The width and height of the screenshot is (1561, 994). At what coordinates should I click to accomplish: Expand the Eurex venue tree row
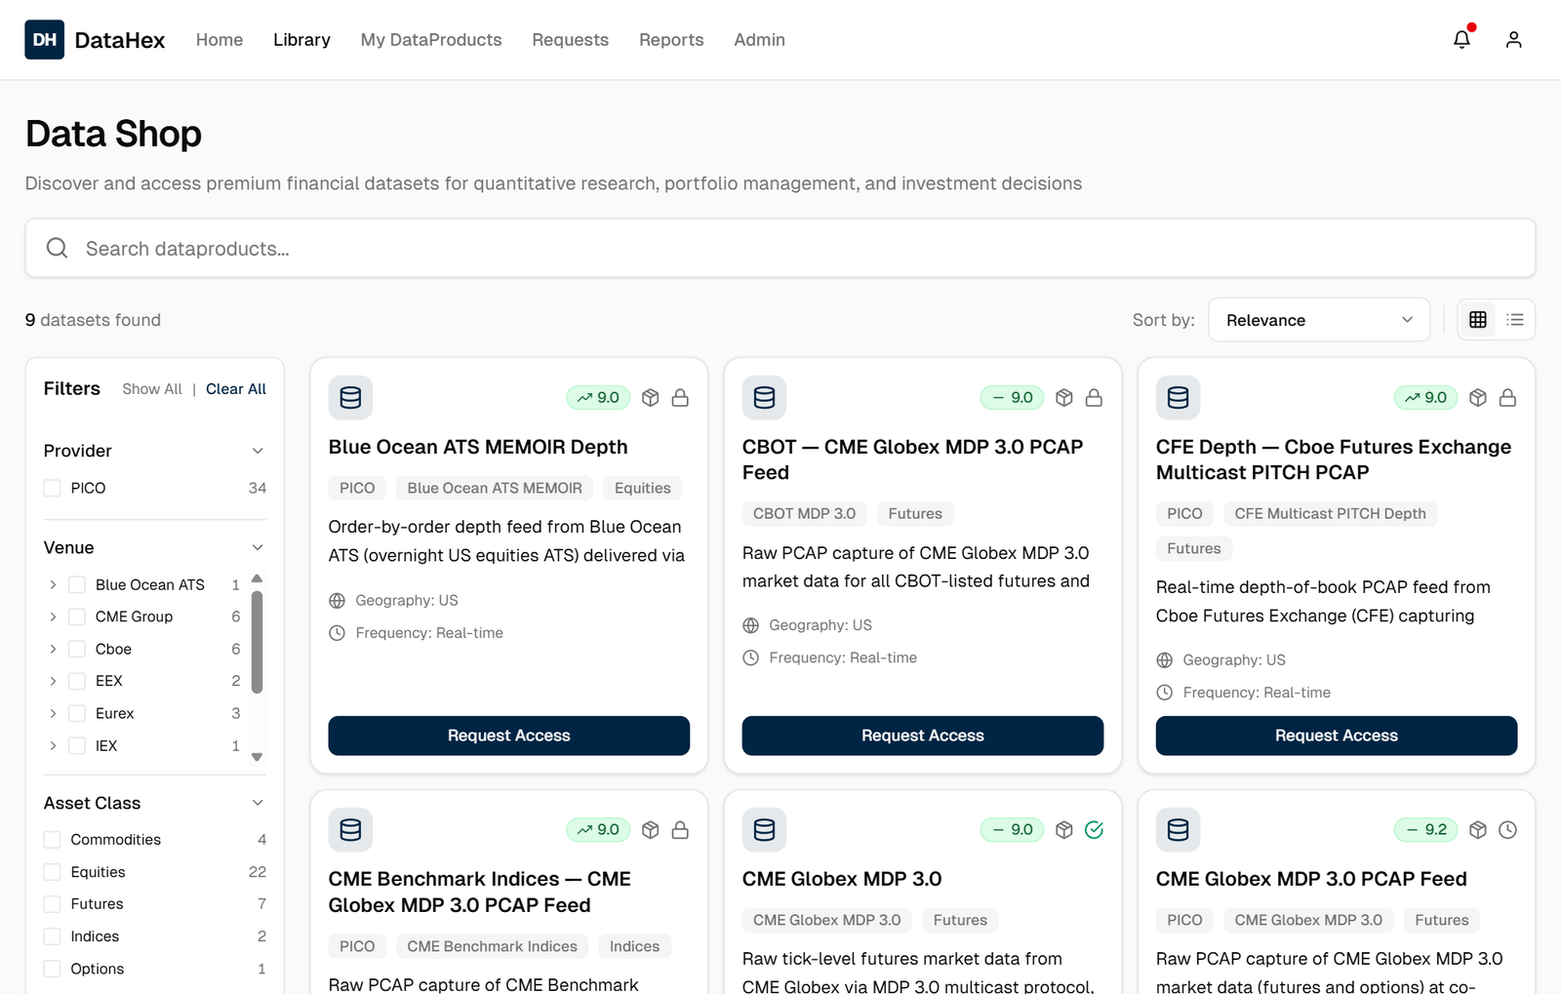pyautogui.click(x=53, y=713)
